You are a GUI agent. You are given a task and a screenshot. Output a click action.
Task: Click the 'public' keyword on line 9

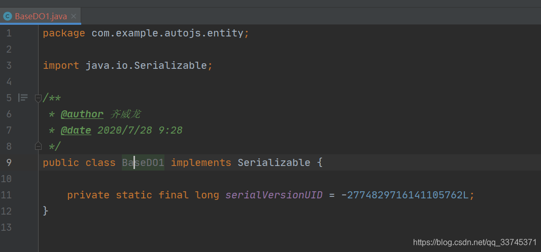[61, 162]
